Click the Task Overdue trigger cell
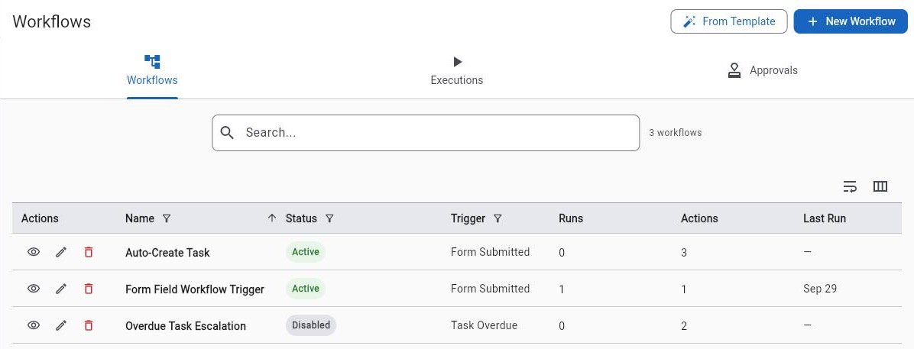The height and width of the screenshot is (349, 914). [484, 325]
